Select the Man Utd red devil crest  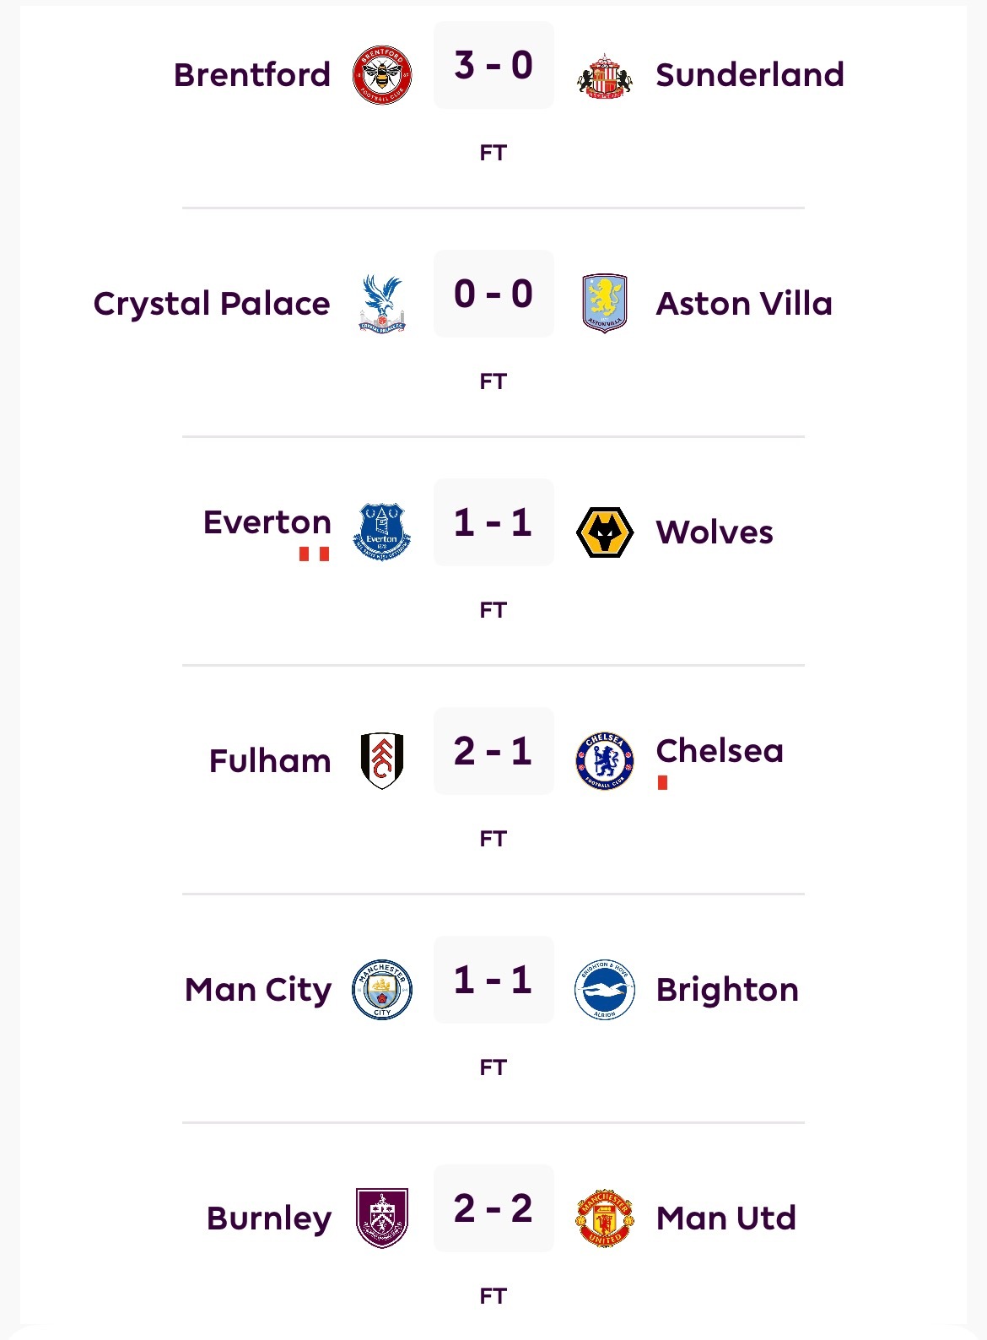tap(604, 1218)
